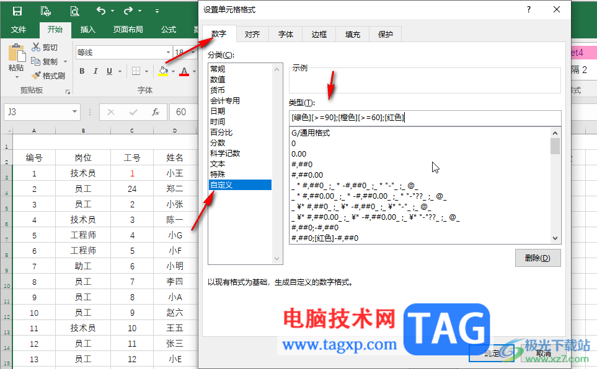Click the Format Painter brush icon
Image resolution: width=597 pixels, height=369 pixels.
pyautogui.click(x=36, y=76)
